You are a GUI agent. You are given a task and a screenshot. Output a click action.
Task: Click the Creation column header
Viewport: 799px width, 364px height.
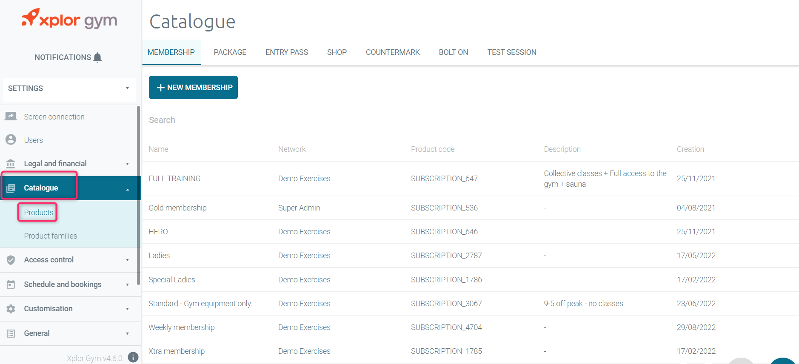coord(690,149)
